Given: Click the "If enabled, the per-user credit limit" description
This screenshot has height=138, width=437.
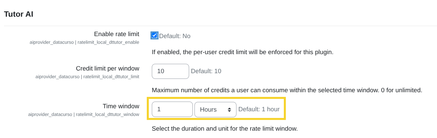Looking at the screenshot, I should [x=243, y=52].
